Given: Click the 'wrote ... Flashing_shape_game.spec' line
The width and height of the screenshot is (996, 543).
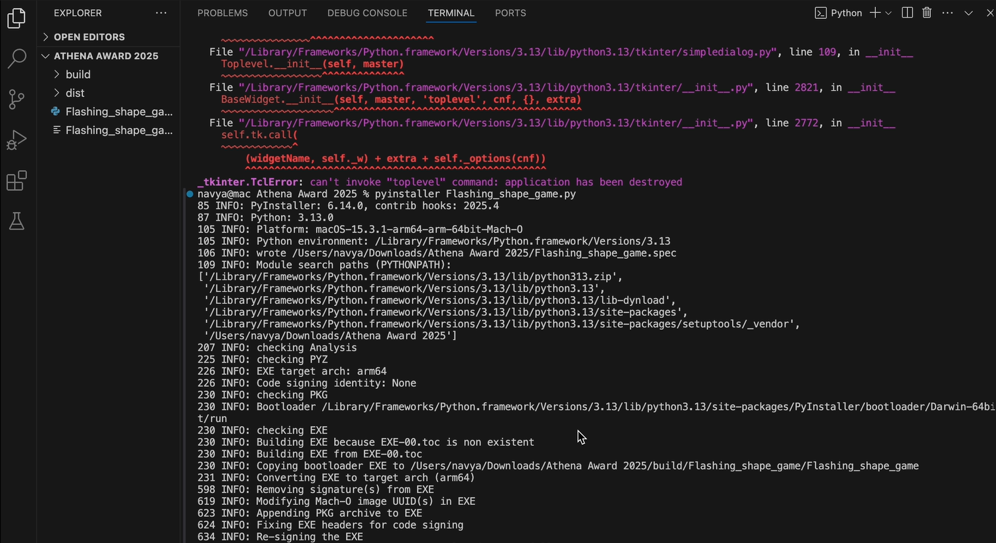Looking at the screenshot, I should 437,253.
